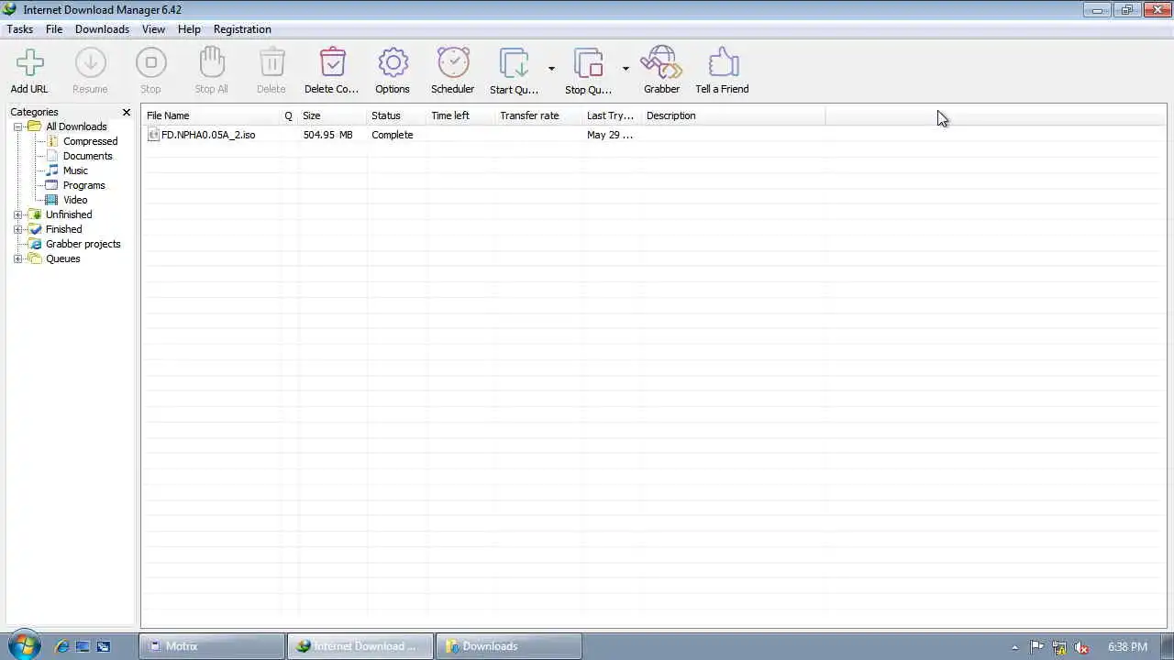Open the File menu
Image resolution: width=1174 pixels, height=660 pixels.
[54, 29]
